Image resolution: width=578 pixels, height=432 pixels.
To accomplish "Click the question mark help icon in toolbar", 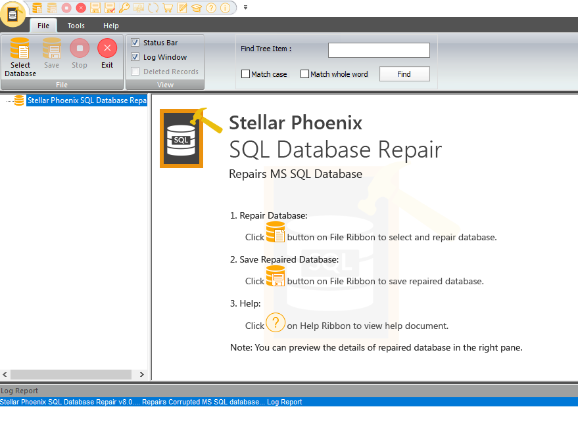I will [211, 8].
